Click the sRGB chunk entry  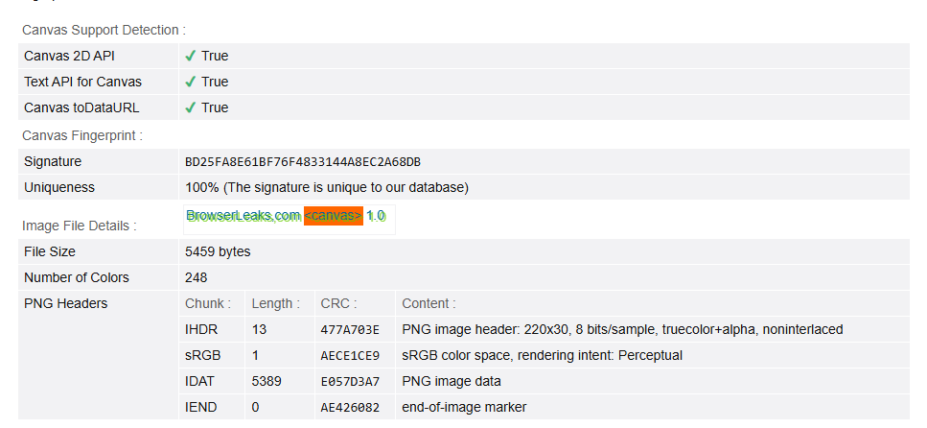pyautogui.click(x=201, y=355)
